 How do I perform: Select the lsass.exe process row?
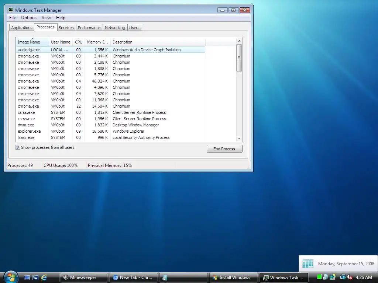pyautogui.click(x=110, y=137)
